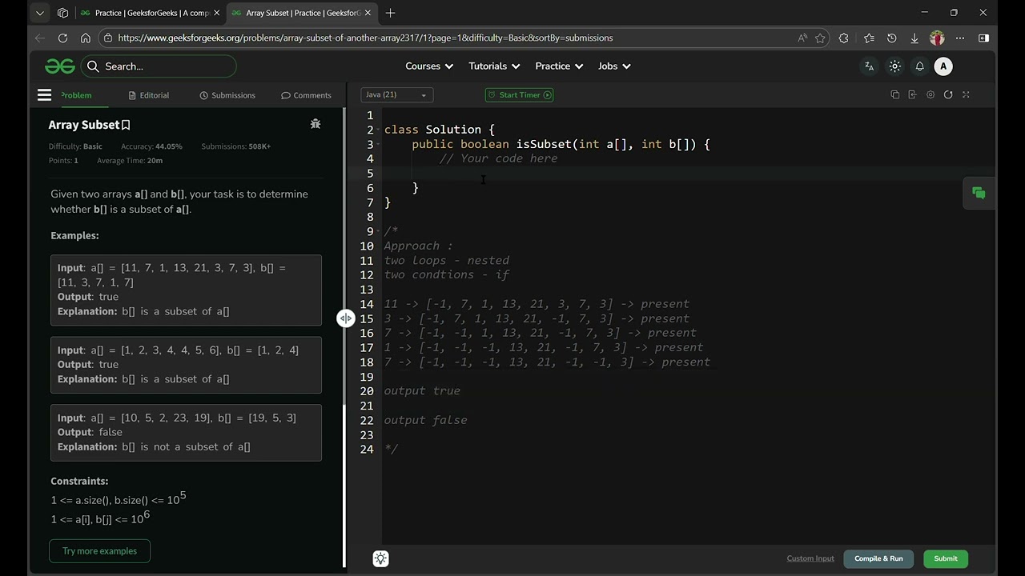Switch to the Editorial tab
The height and width of the screenshot is (576, 1025).
(x=149, y=95)
